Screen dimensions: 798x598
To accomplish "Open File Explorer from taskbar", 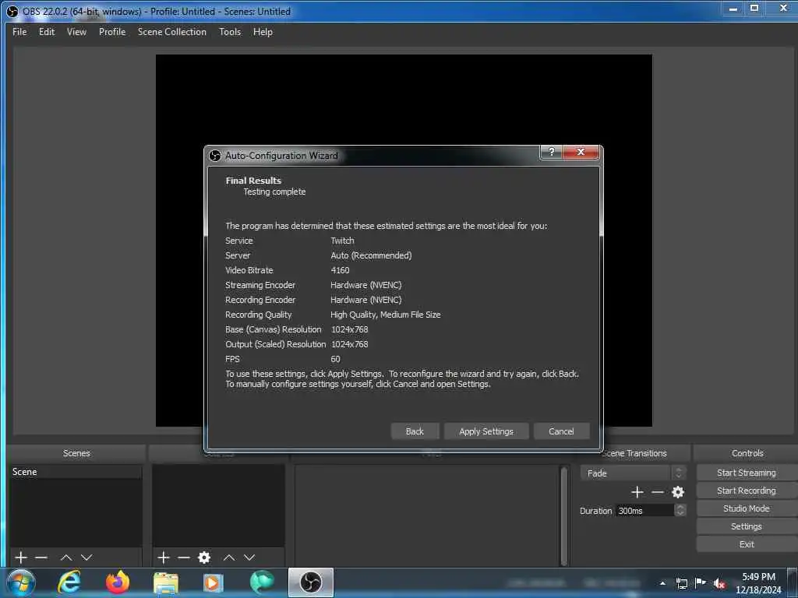I will point(166,582).
